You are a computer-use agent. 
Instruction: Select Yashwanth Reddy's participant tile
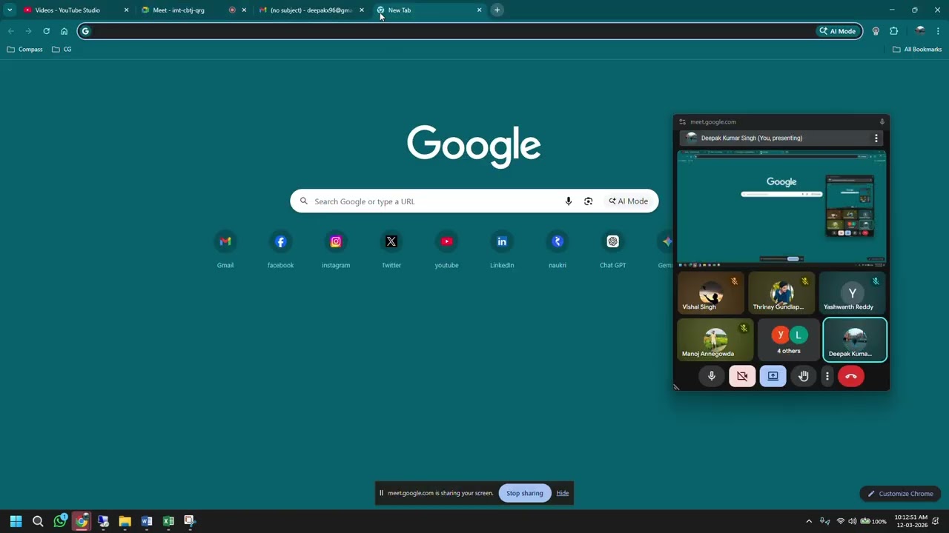tap(852, 292)
